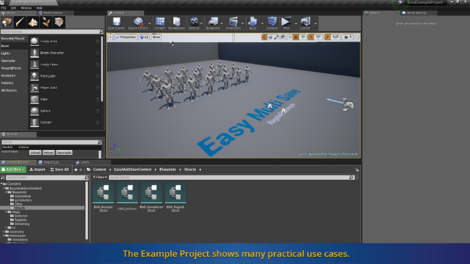Screen dimensions: 470x264
Task: Open viewport options arrow menu
Action: pos(110,37)
